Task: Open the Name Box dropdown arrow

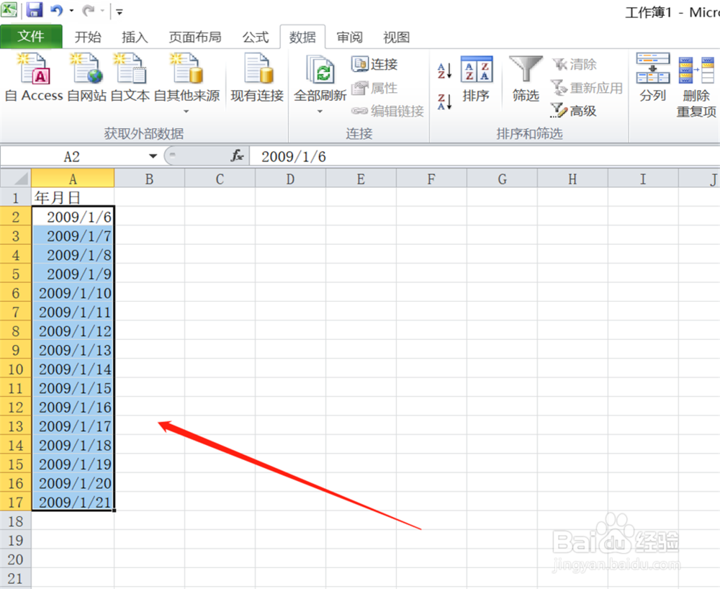Action: (153, 156)
